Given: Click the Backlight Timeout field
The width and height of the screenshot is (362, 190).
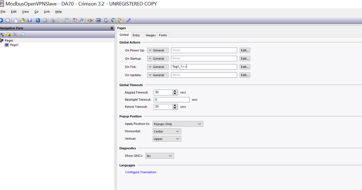Looking at the screenshot, I should (172, 100).
